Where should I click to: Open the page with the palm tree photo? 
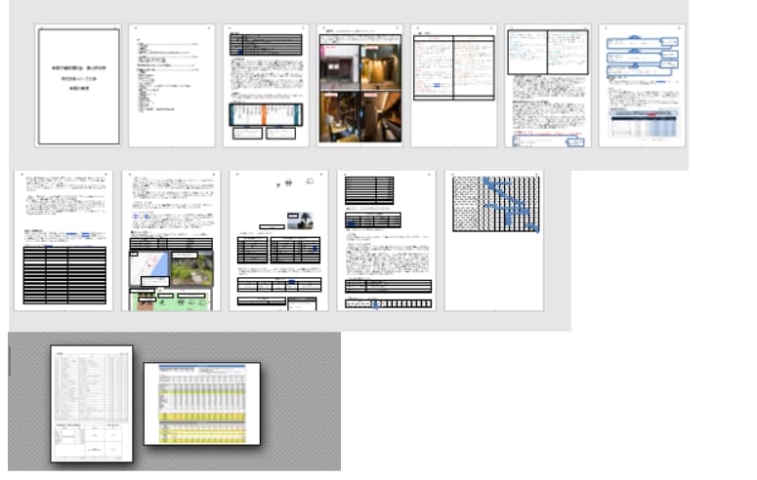coord(279,240)
